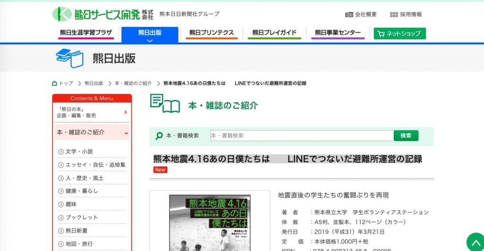Viewport: 484px width, 251px height.
Task: Open the 熊本地震4.16 book cover image
Action: click(210, 223)
